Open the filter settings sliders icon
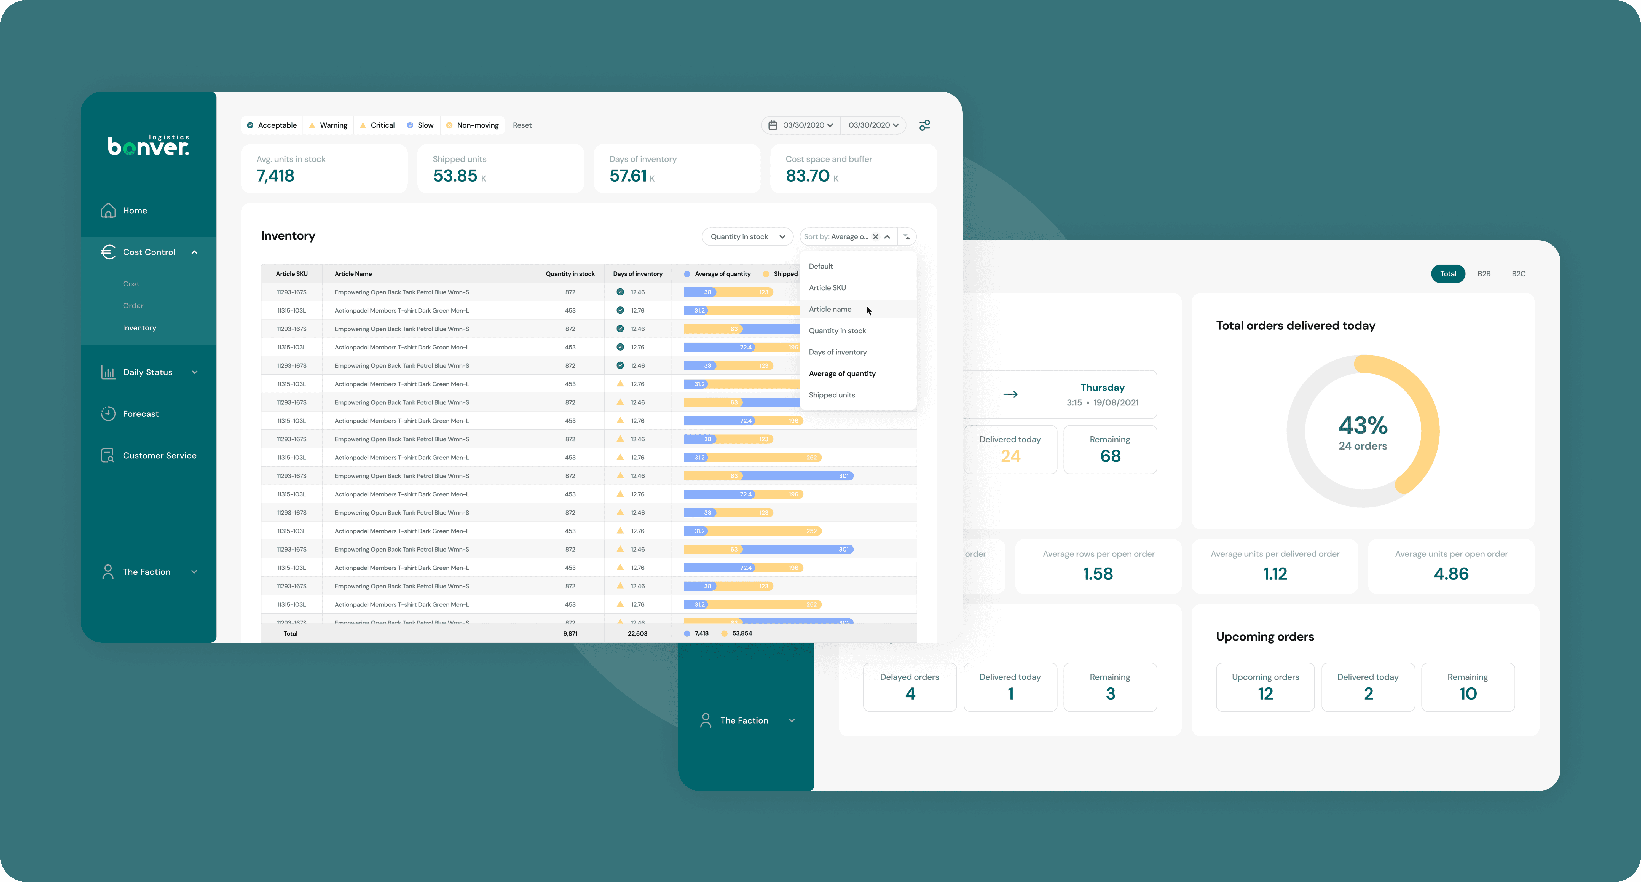Viewport: 1641px width, 882px height. (x=924, y=125)
